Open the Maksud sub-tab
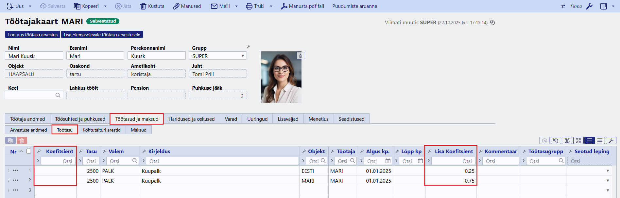 click(x=139, y=130)
